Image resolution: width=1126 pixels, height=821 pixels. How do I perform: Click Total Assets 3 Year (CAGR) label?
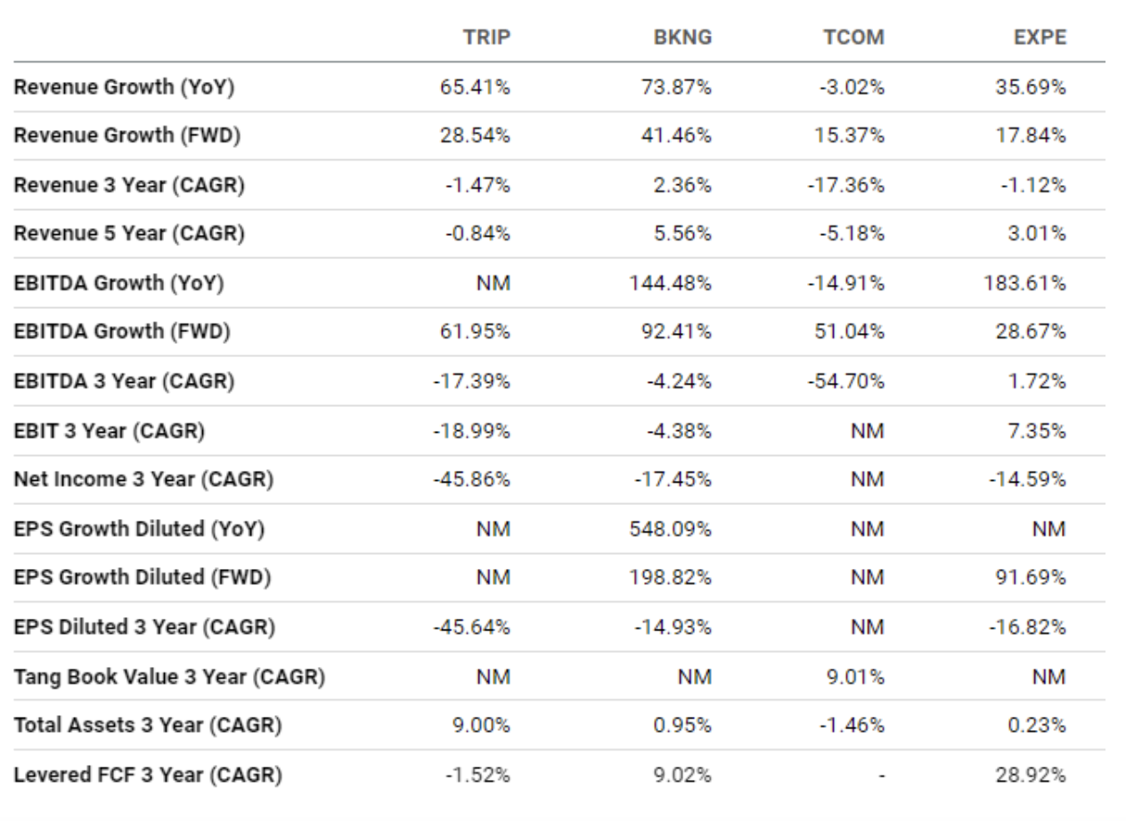click(147, 726)
